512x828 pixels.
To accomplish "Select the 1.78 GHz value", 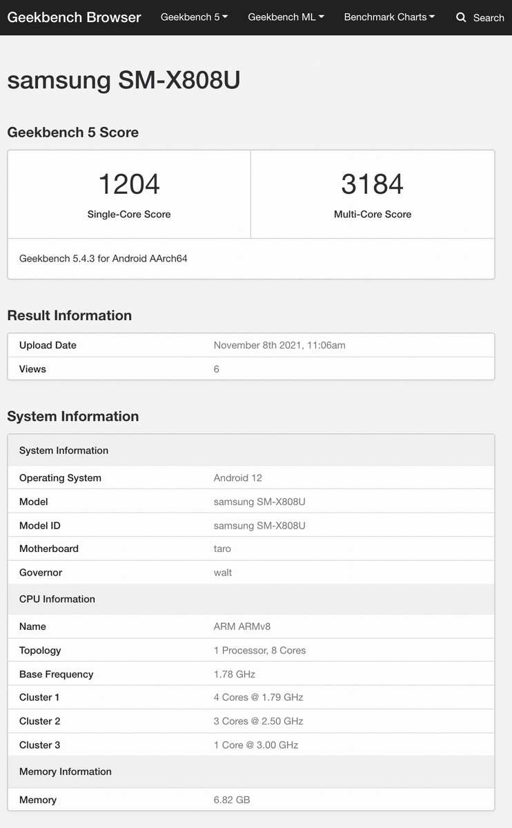I will click(x=235, y=674).
